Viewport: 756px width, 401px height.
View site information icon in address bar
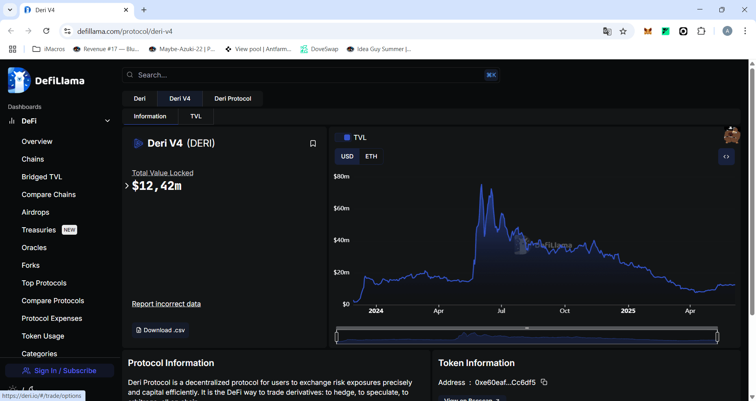pos(67,31)
